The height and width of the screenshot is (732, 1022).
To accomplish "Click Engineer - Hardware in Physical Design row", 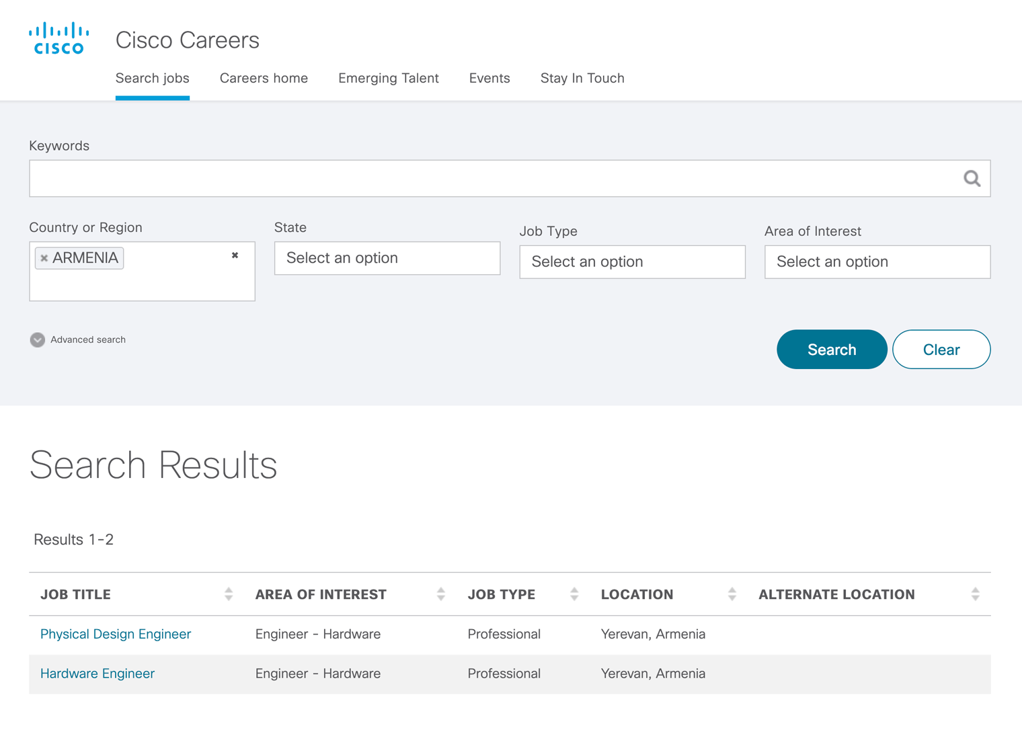I will pyautogui.click(x=318, y=634).
